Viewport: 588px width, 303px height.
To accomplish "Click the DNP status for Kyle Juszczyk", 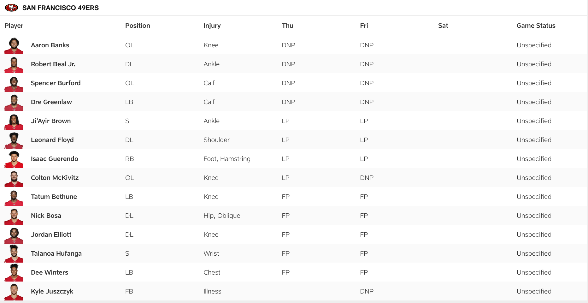I will (x=367, y=291).
